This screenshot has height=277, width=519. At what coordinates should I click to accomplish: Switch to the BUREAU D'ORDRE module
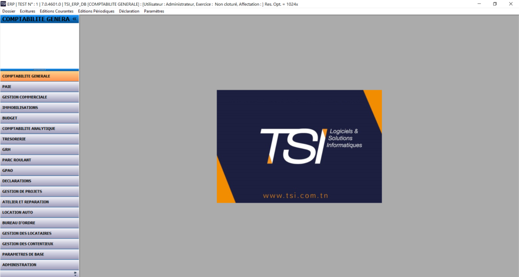pyautogui.click(x=39, y=223)
